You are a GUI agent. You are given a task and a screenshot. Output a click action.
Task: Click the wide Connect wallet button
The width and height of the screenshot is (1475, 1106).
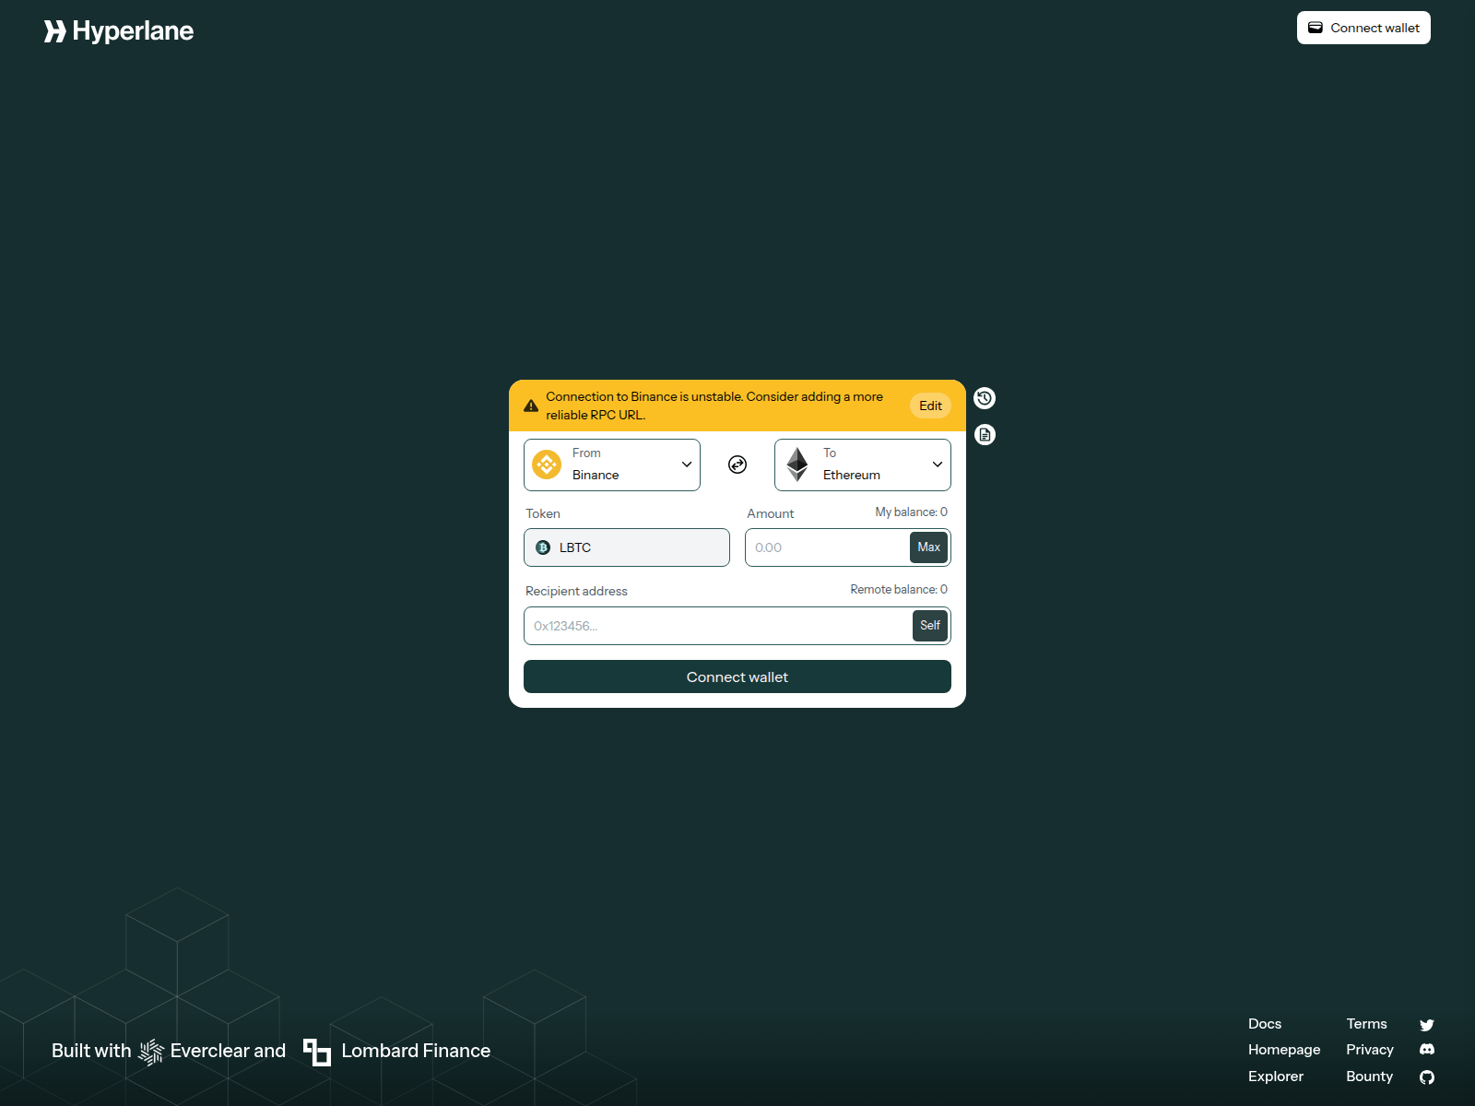(737, 677)
